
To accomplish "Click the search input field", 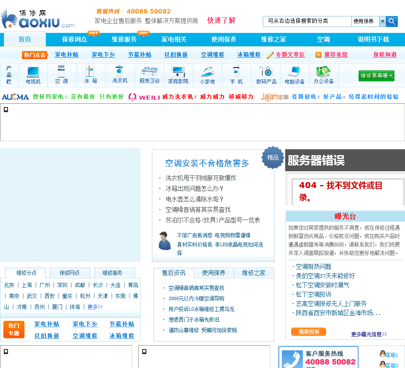I will 307,21.
